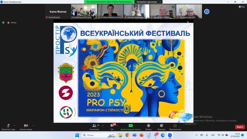247x139 pixels.
Task: Open network Wi-Fi tray icon
Action: click(x=219, y=135)
